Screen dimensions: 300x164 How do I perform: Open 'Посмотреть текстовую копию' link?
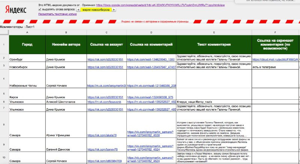(57, 14)
